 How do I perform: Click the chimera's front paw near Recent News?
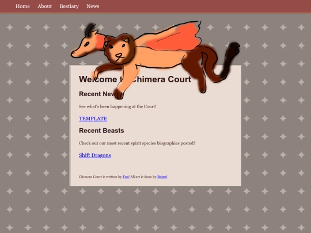(119, 94)
